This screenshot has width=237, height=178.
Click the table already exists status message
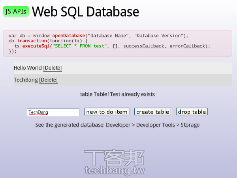click(117, 94)
